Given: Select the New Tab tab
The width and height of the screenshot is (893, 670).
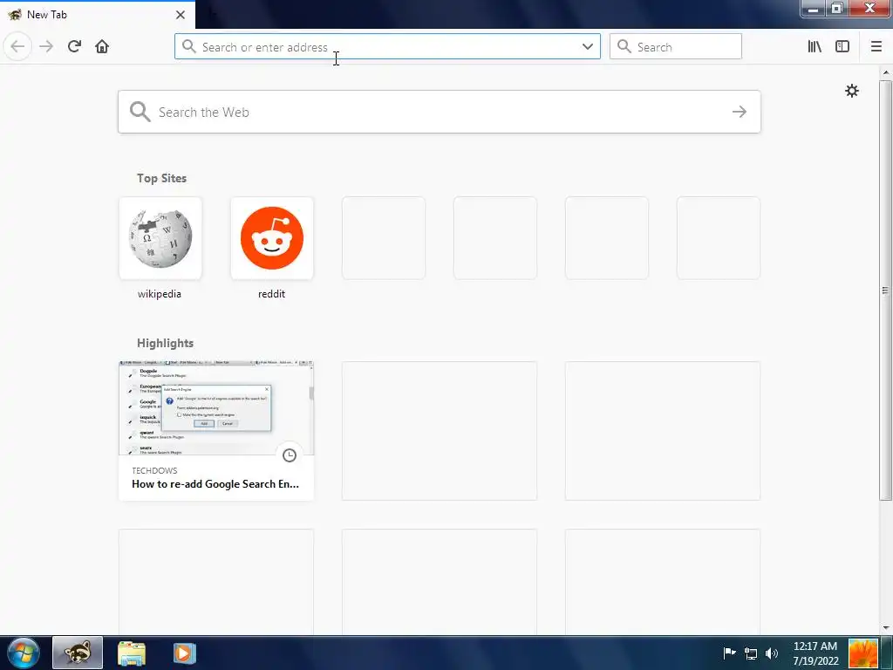Looking at the screenshot, I should pyautogui.click(x=98, y=15).
